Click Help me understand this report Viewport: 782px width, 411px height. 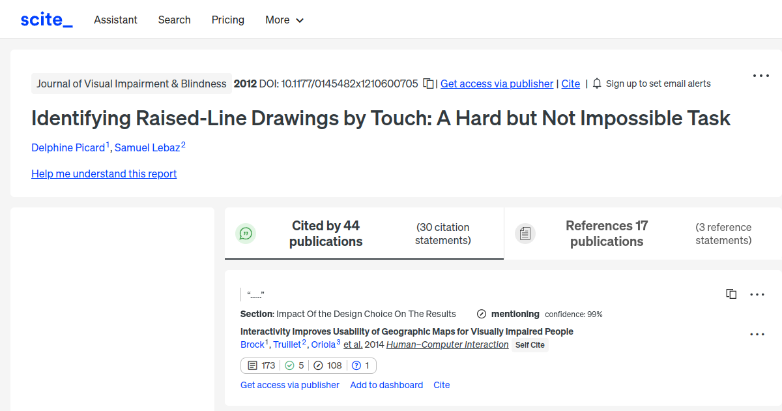104,174
